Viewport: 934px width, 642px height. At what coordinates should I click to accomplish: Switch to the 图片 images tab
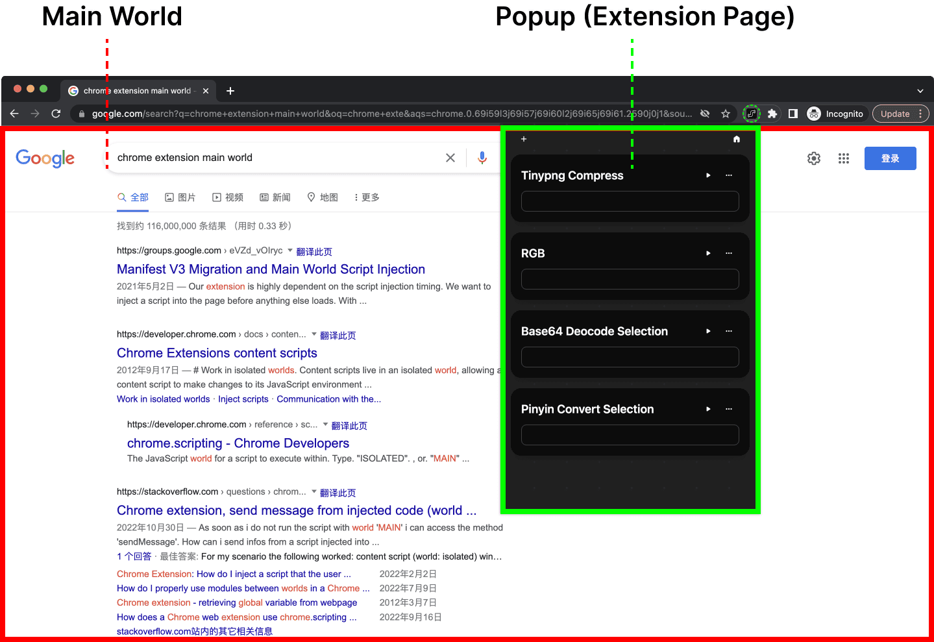click(x=180, y=197)
